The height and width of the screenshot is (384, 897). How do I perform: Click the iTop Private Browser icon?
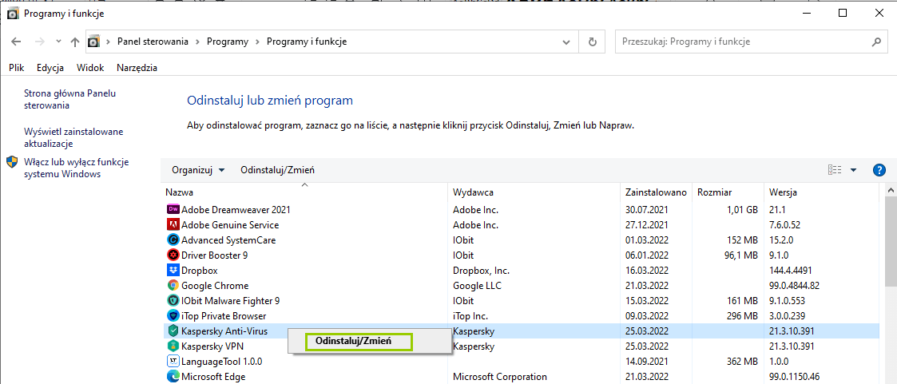coord(173,315)
